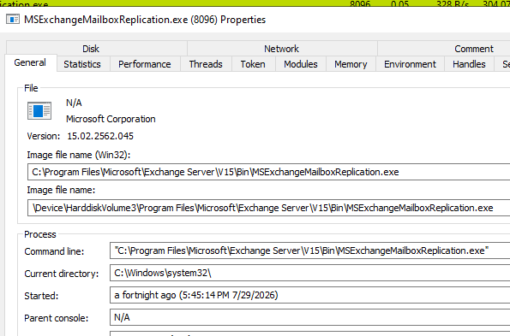Screen dimensions: 510x336
Task: Open the Network tab
Action: coord(281,49)
